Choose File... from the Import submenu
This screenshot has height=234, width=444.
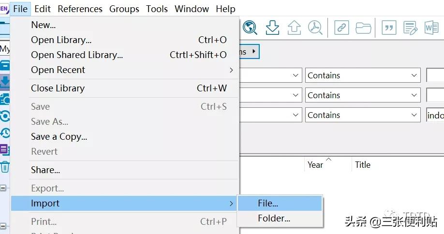pyautogui.click(x=268, y=204)
